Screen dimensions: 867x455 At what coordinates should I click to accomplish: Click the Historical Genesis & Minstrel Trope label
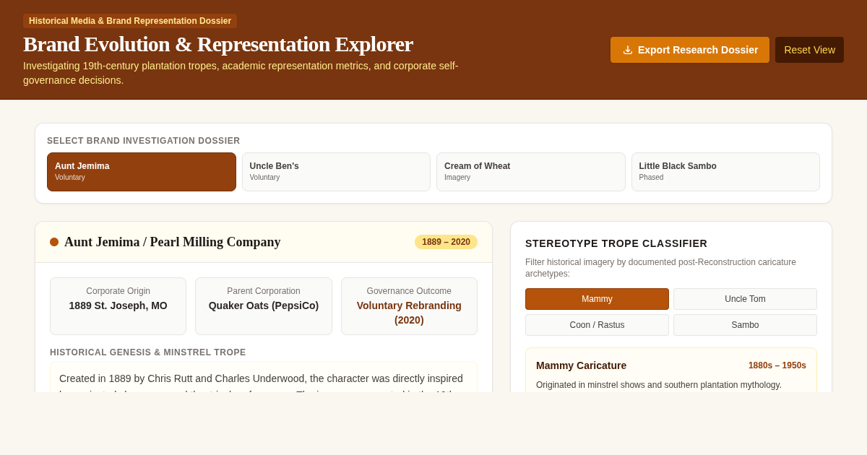point(148,352)
